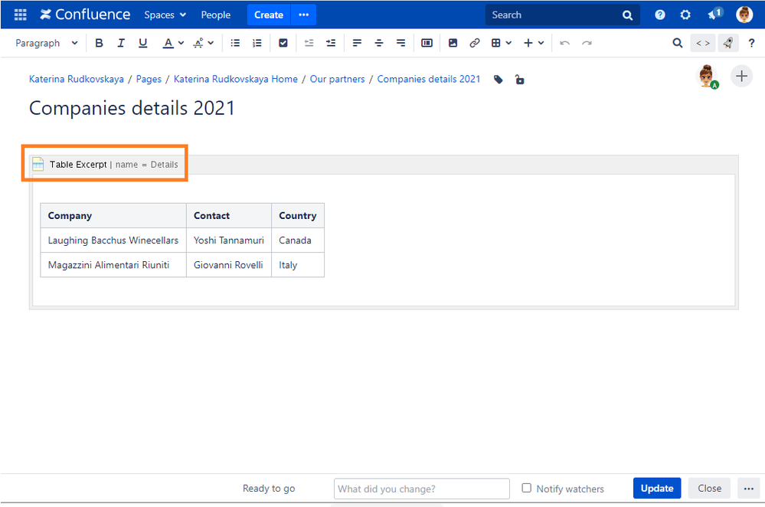Outdent the current paragraph

coord(309,43)
